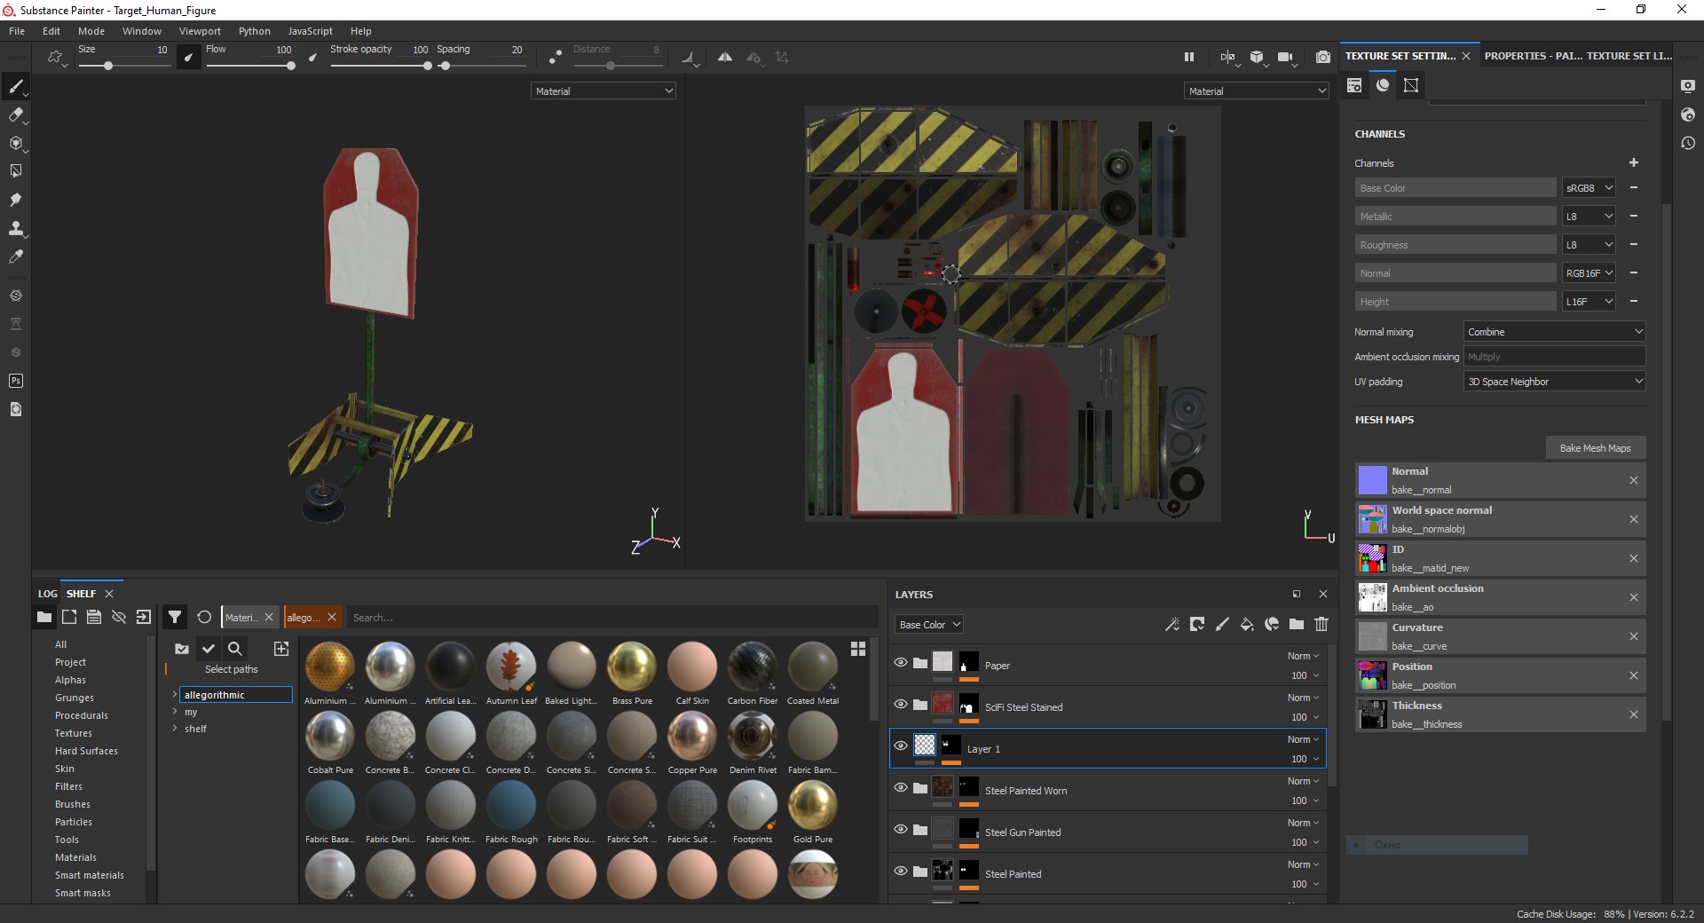Click the brush Size slider handle
Screen dimensions: 1704x923
point(108,66)
